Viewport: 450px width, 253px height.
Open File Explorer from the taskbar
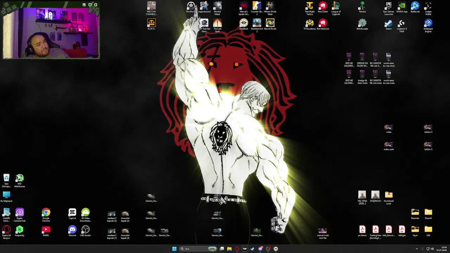pyautogui.click(x=229, y=249)
